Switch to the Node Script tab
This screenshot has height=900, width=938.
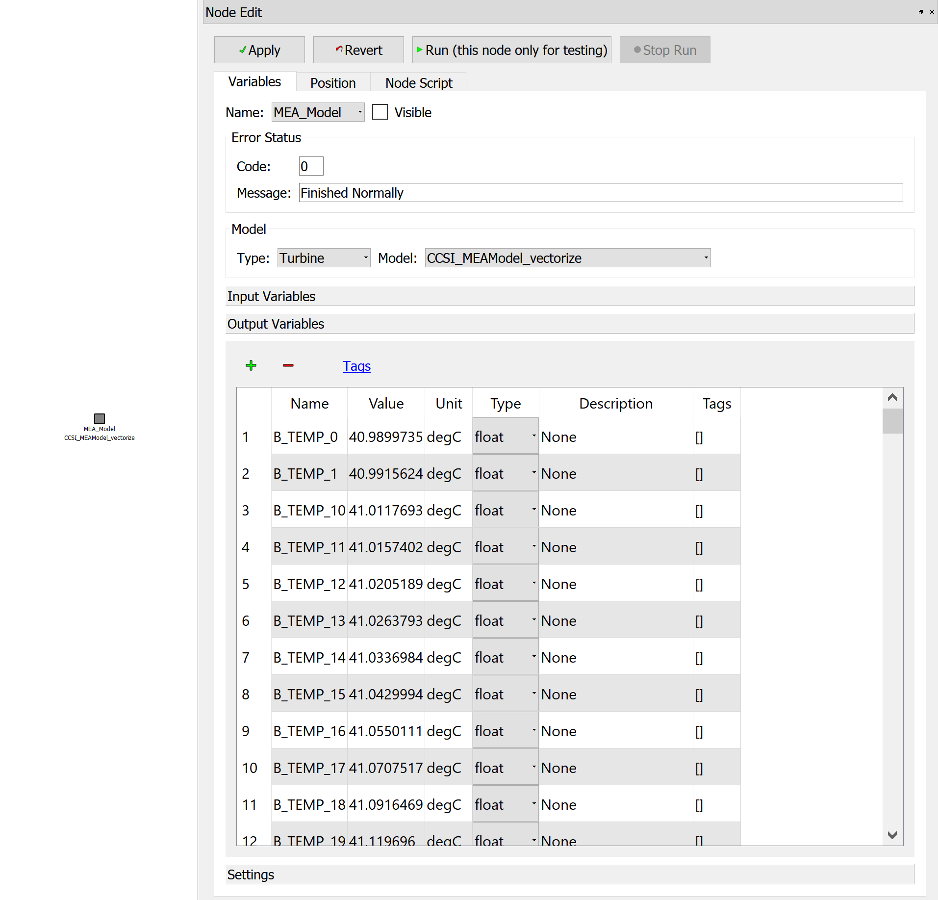tap(419, 83)
